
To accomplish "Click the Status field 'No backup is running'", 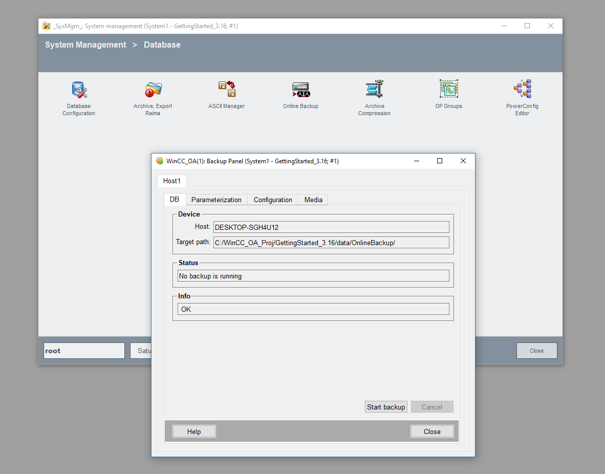I will (313, 276).
